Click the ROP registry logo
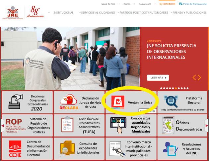This screenshot has width=209, height=161. point(15,126)
